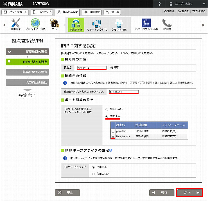The height and width of the screenshot is (202, 208).
Task: Select the 拠点間接続 icon
Action: [76, 25]
